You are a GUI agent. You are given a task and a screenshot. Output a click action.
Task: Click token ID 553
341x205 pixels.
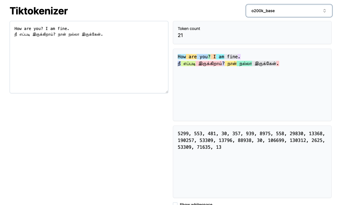(198, 134)
